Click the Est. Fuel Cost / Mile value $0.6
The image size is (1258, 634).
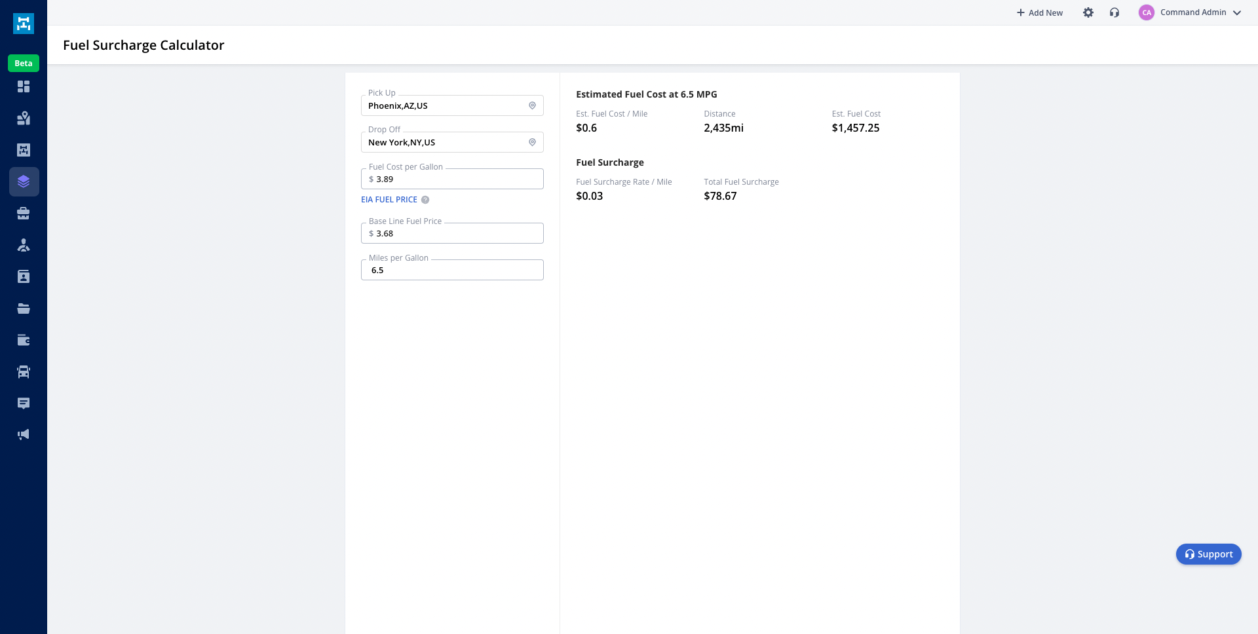[x=586, y=128]
